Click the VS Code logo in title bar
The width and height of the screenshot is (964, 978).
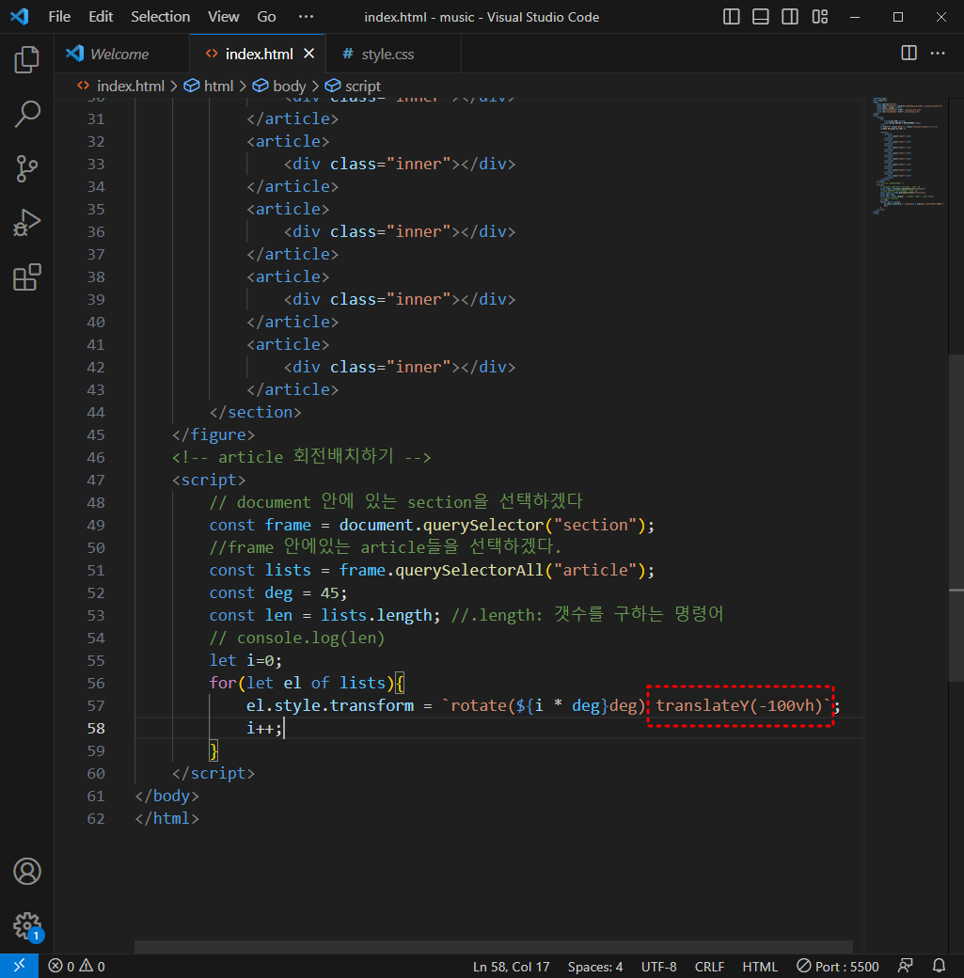tap(20, 16)
